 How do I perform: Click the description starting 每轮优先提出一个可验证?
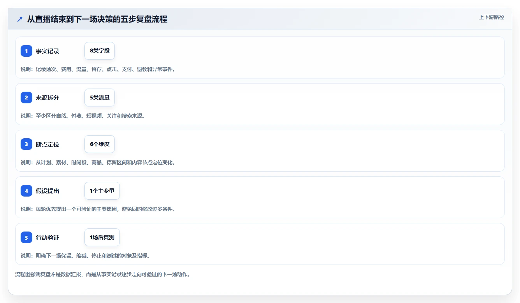click(x=98, y=209)
